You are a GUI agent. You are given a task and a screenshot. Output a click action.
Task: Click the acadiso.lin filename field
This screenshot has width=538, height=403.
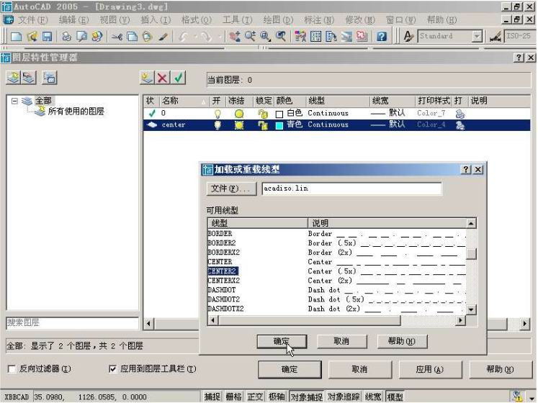click(x=351, y=189)
